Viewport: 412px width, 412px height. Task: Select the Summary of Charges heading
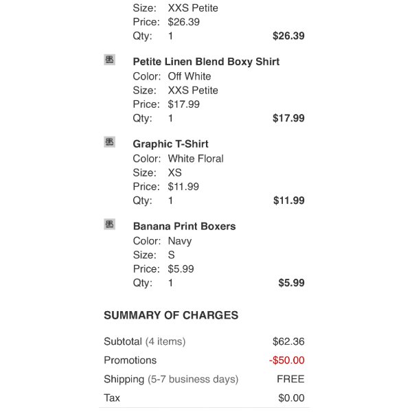coord(171,315)
